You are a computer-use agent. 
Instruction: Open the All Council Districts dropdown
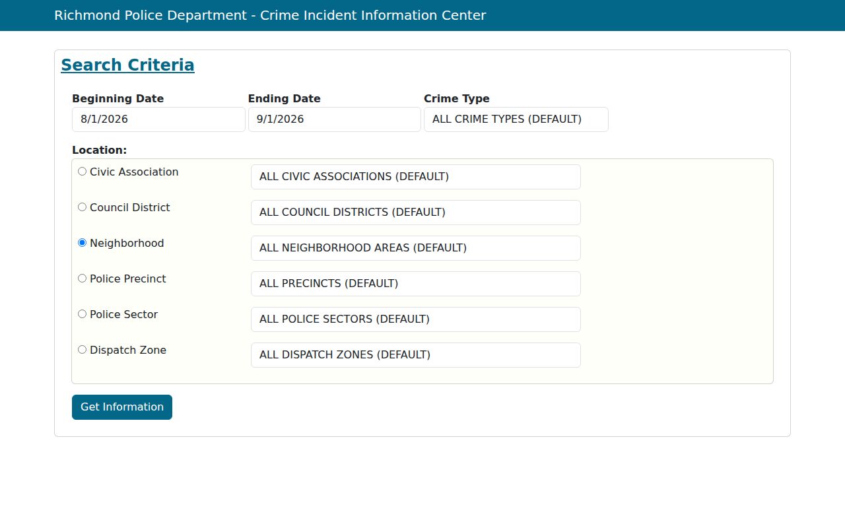point(416,213)
